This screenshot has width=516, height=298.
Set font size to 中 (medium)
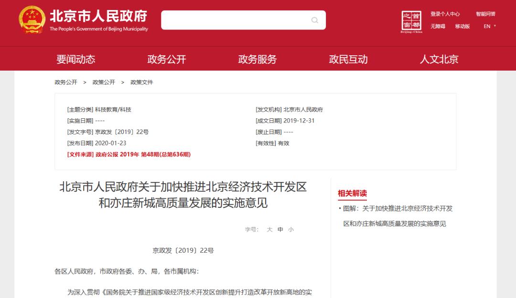279,229
